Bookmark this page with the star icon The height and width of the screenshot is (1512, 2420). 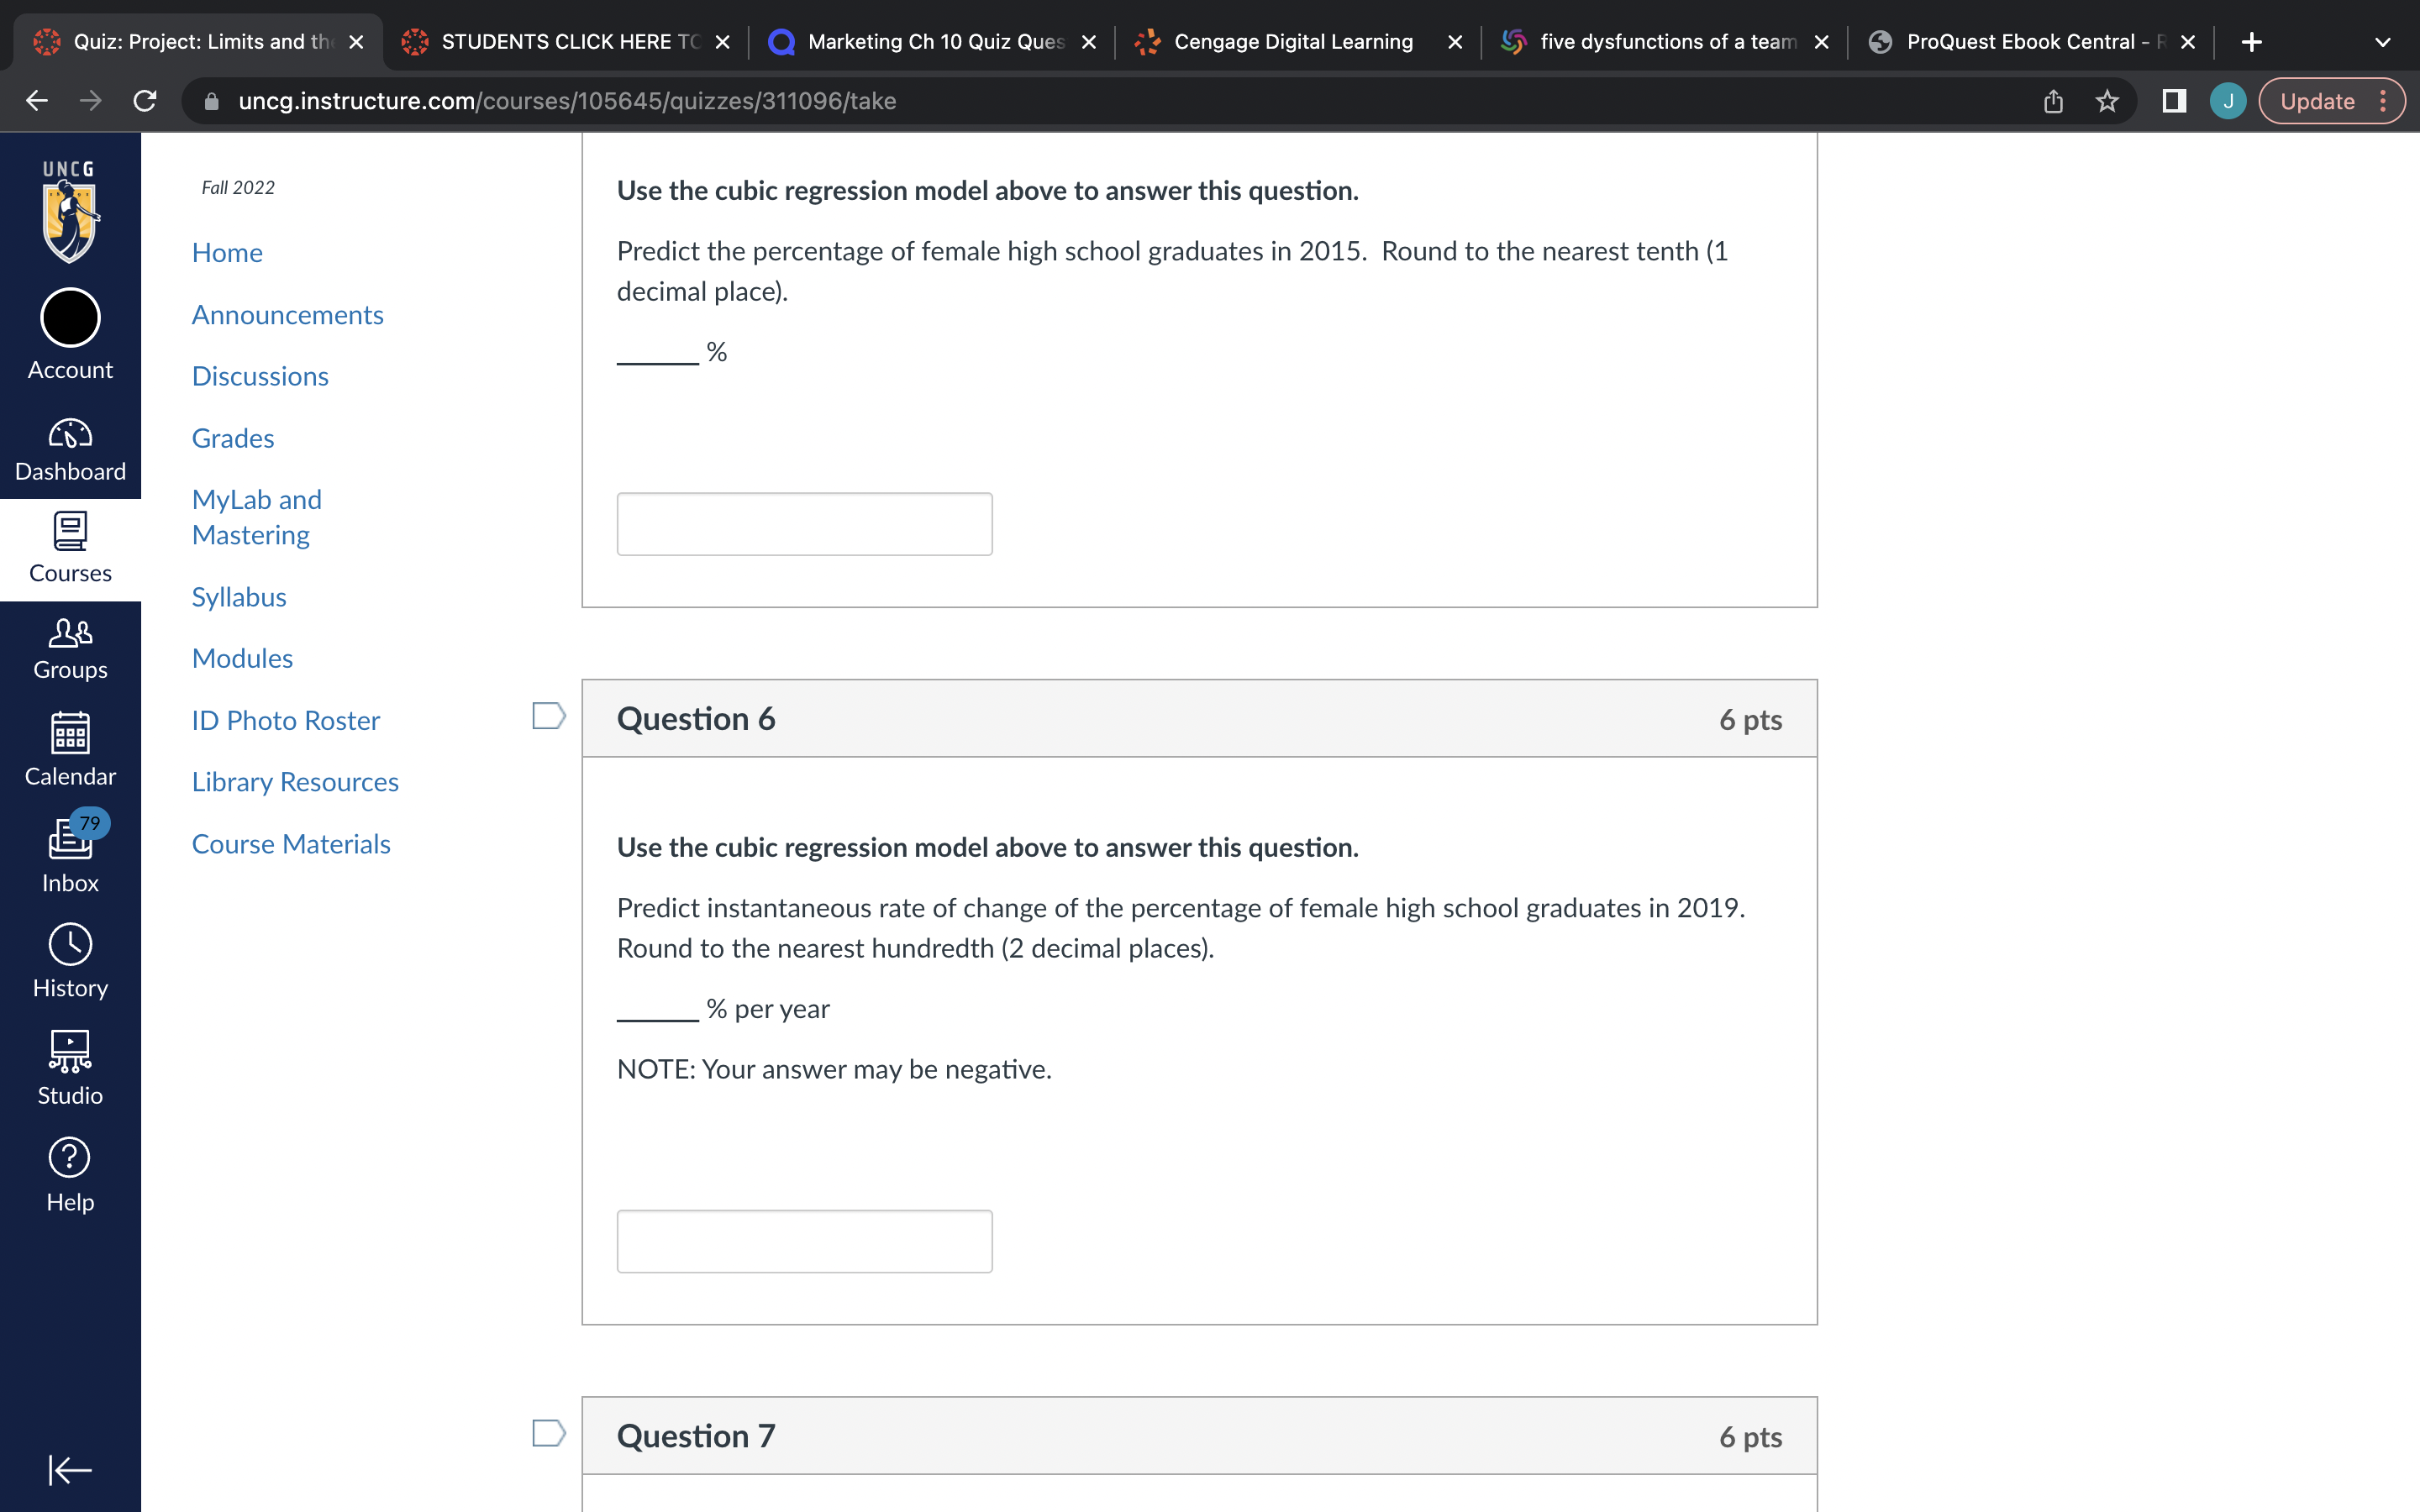coord(2107,100)
